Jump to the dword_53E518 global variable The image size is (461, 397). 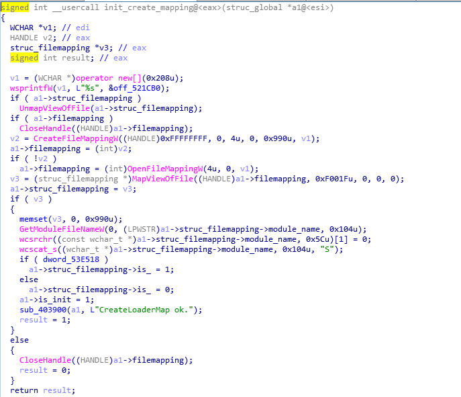point(71,259)
